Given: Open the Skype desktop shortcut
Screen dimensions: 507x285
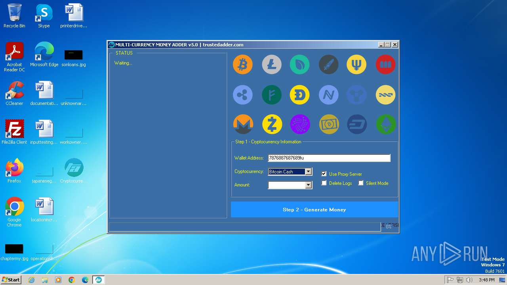Looking at the screenshot, I should coord(44,16).
